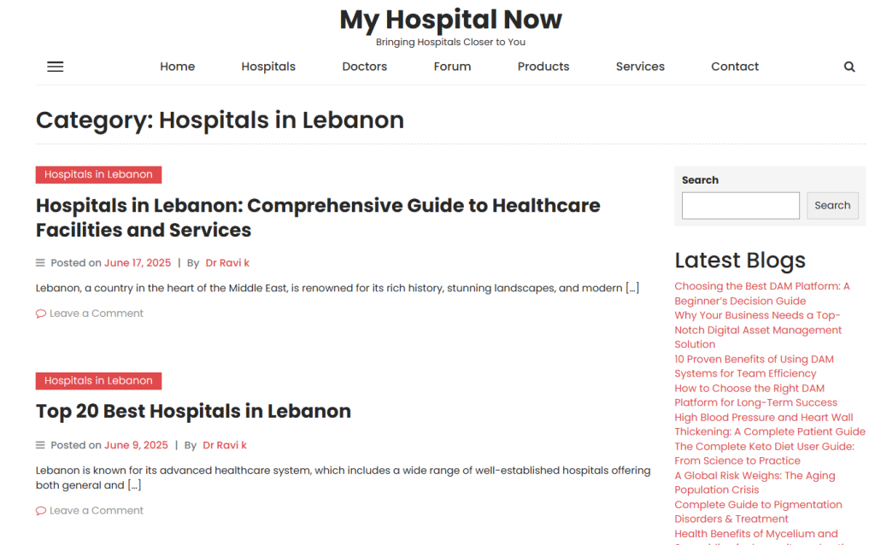
Task: Click comment bubble icon under Top 20 post
Action: pyautogui.click(x=41, y=511)
